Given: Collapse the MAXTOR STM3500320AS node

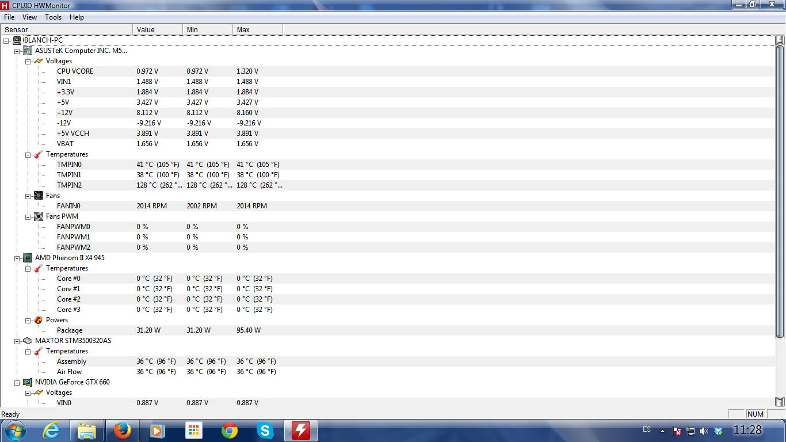Looking at the screenshot, I should [17, 341].
